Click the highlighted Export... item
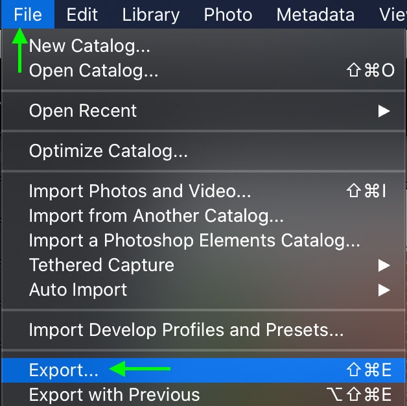Screen dimensions: 407x406 (64, 370)
